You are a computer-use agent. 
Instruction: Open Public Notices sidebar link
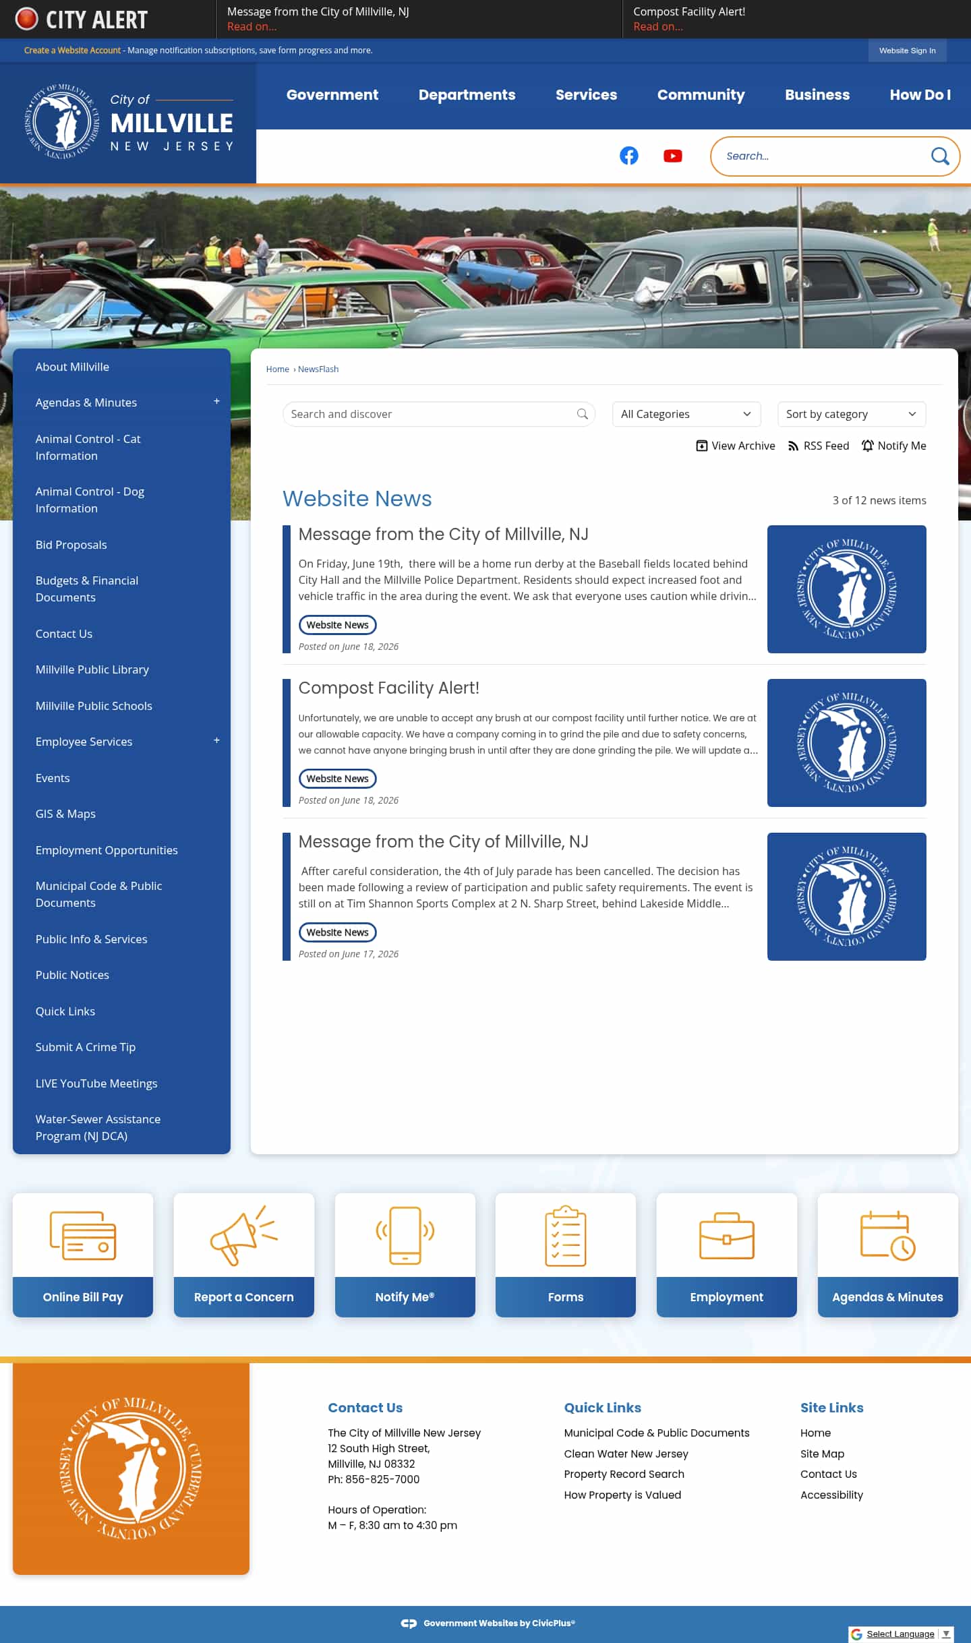click(72, 975)
